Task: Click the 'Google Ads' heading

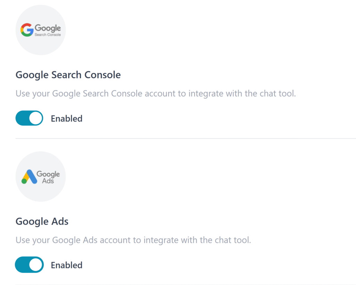Action: point(42,221)
